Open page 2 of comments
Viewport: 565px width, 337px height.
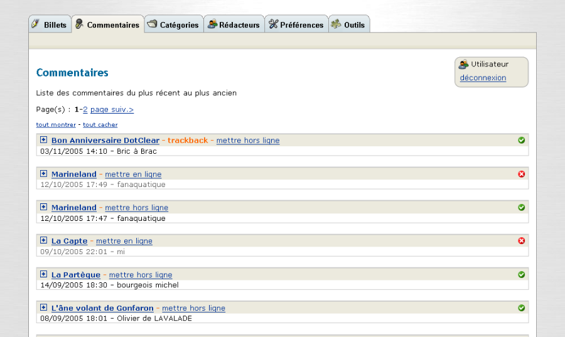coord(85,109)
